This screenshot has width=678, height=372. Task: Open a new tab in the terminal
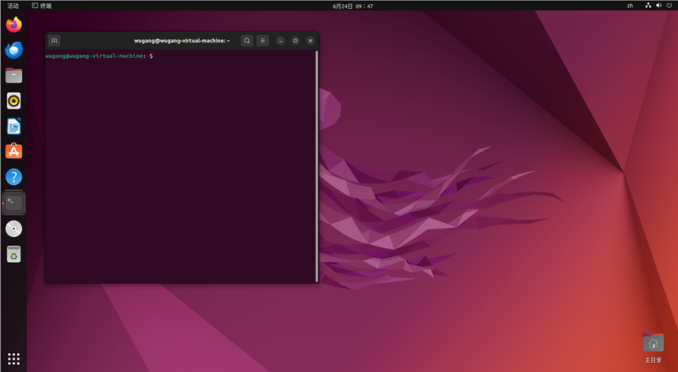(x=54, y=41)
